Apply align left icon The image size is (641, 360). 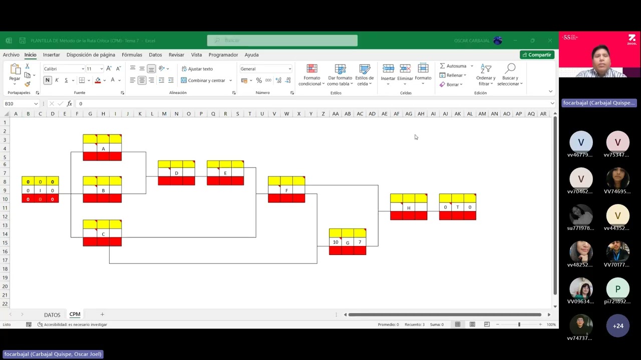coord(133,80)
